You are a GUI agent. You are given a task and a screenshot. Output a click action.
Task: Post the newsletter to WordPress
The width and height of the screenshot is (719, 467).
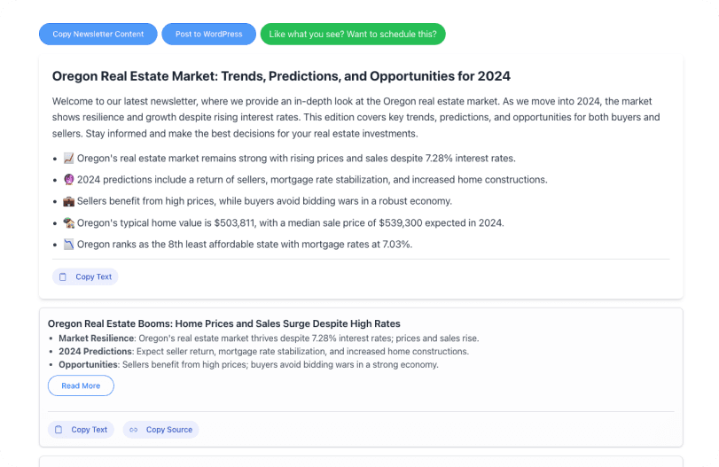(x=208, y=35)
